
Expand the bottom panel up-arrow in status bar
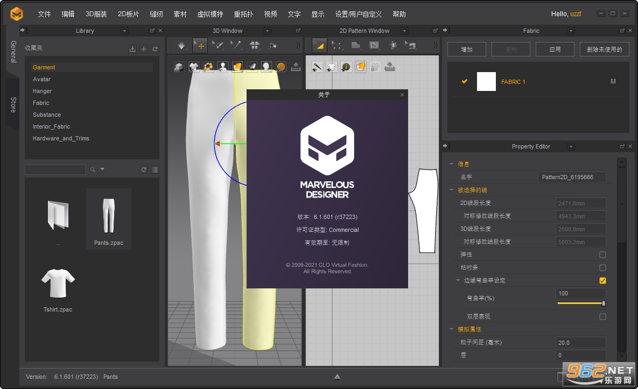(338, 377)
